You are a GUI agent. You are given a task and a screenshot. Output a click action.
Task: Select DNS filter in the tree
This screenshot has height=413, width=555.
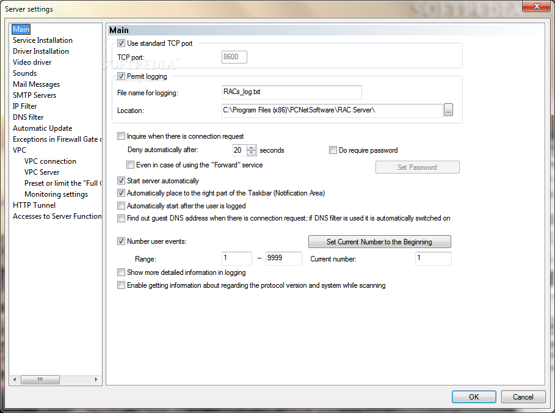[x=28, y=117]
